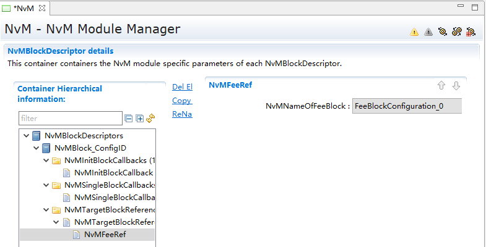Collapse the NvMBlockDescriptors tree node
This screenshot has height=247, width=486.
[x=27, y=136]
